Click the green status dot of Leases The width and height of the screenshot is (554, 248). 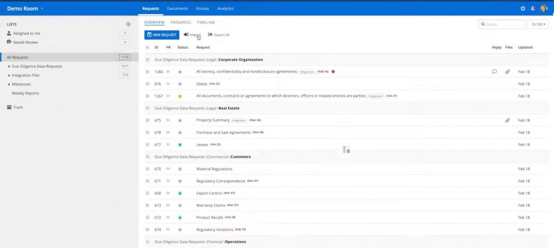[180, 145]
